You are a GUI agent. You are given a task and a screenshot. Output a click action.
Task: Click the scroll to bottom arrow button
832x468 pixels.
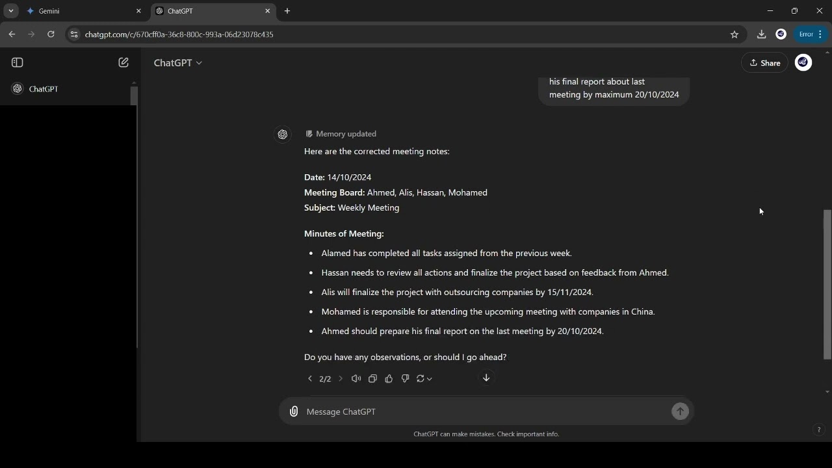point(486,378)
